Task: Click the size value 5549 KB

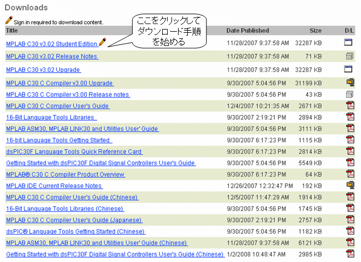Action: click(x=310, y=163)
